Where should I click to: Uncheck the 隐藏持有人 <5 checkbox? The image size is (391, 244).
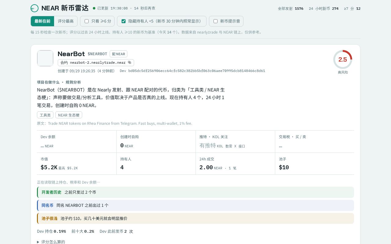[123, 21]
